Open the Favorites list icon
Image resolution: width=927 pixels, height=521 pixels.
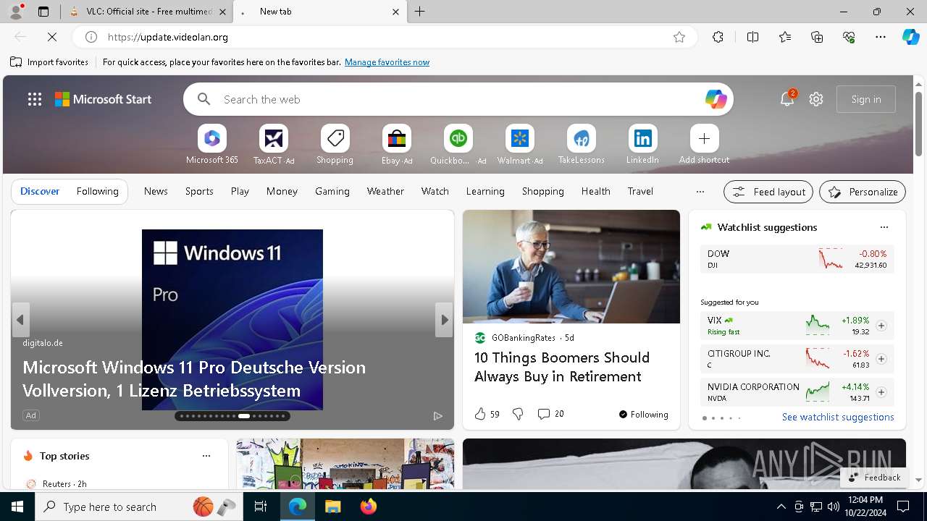pos(785,37)
